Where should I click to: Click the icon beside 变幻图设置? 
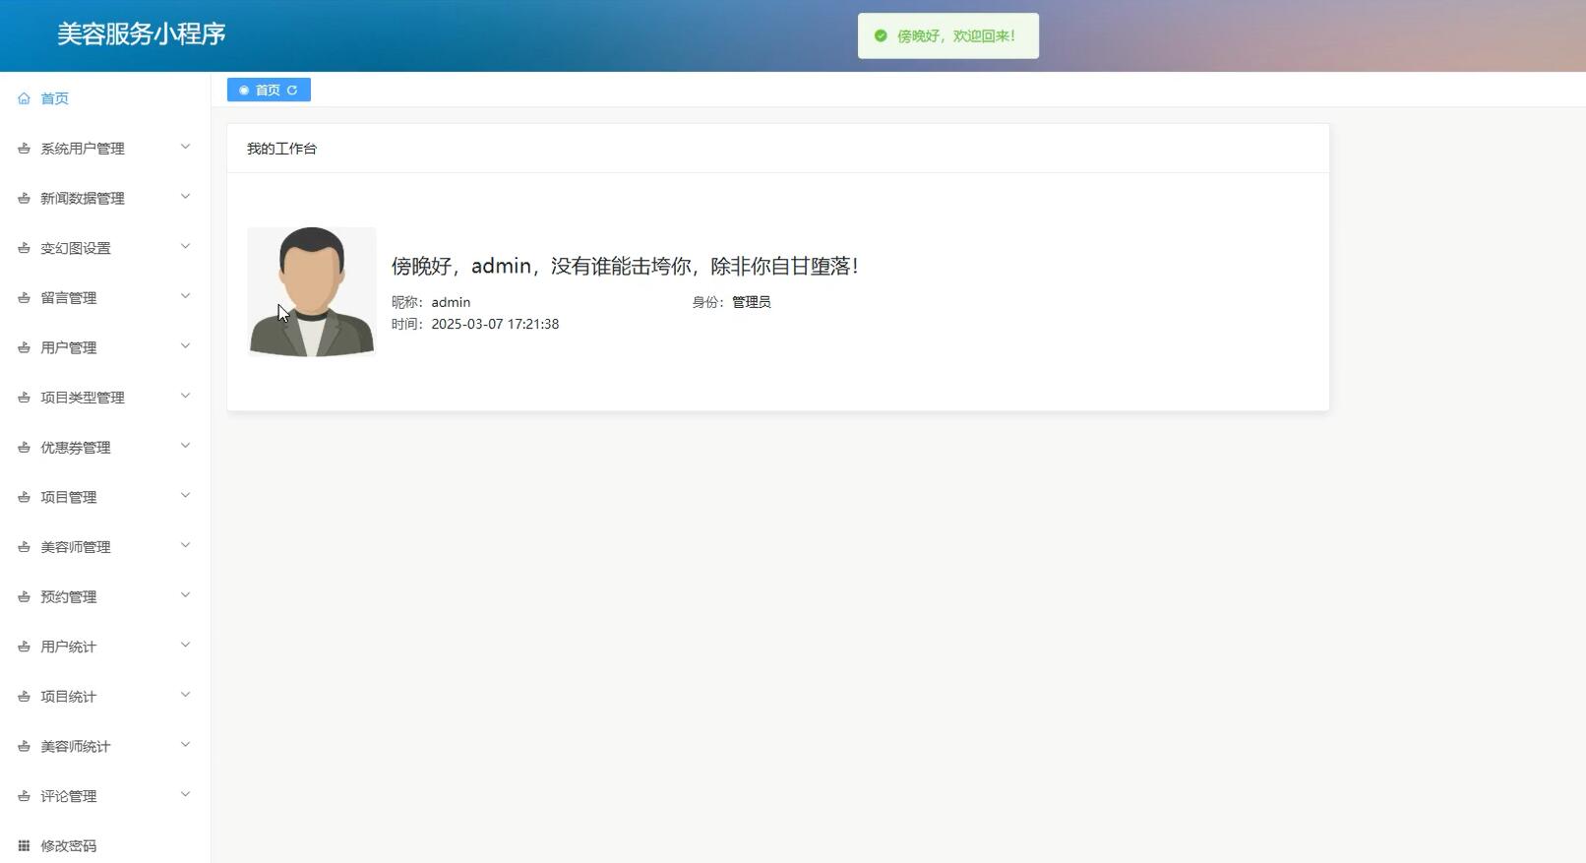point(24,248)
